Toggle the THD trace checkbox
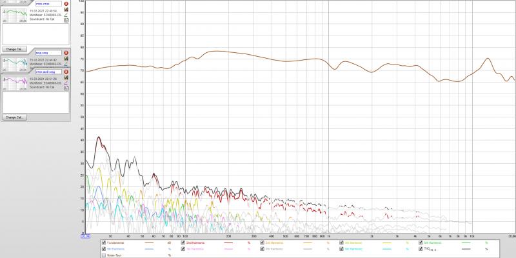This screenshot has height=258, width=516. pos(421,248)
